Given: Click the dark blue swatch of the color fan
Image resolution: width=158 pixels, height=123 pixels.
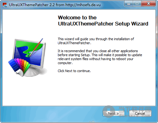Looking at the screenshot, I should click(14, 65).
